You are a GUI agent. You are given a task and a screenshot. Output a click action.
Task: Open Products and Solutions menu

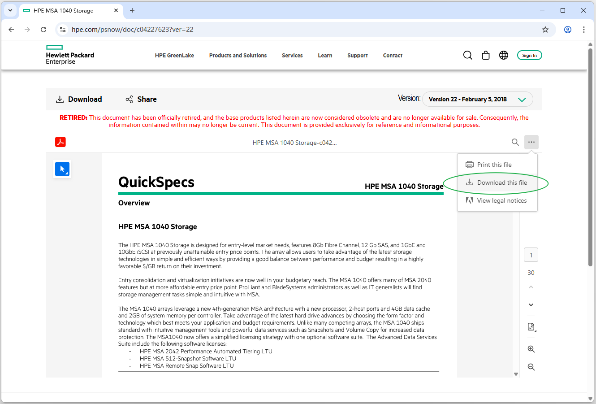pyautogui.click(x=238, y=56)
